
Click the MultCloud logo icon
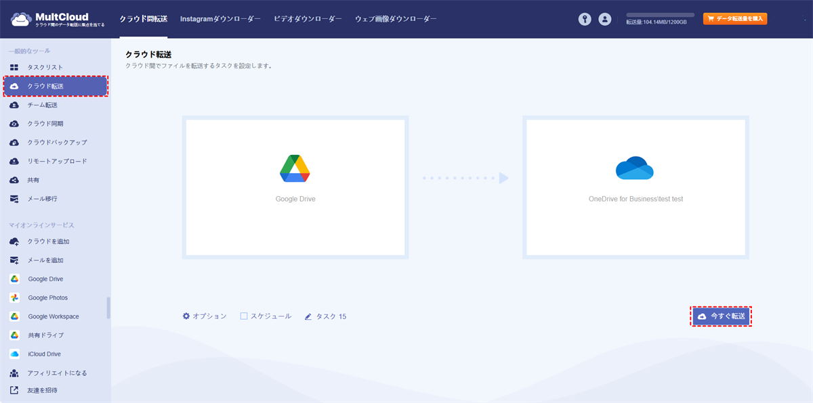(21, 20)
